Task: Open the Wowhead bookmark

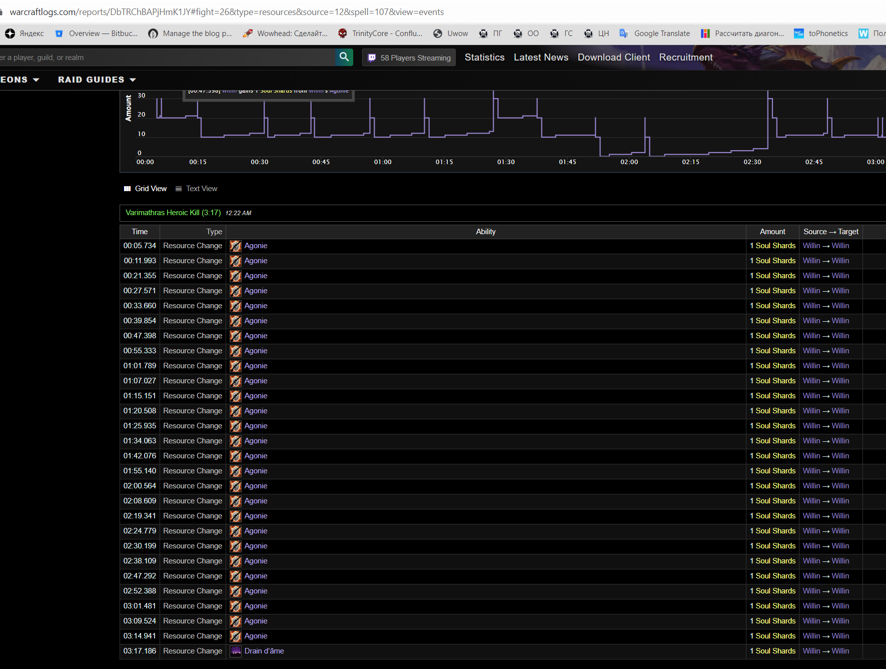Action: [x=285, y=34]
